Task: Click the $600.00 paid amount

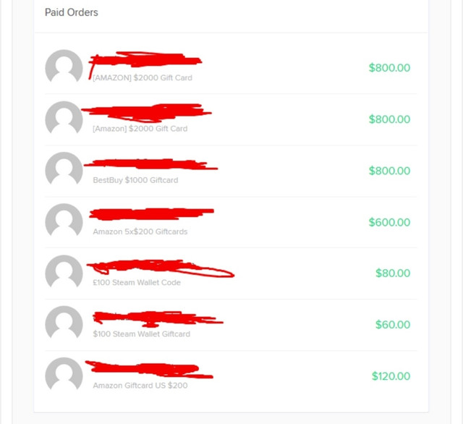Action: tap(389, 222)
